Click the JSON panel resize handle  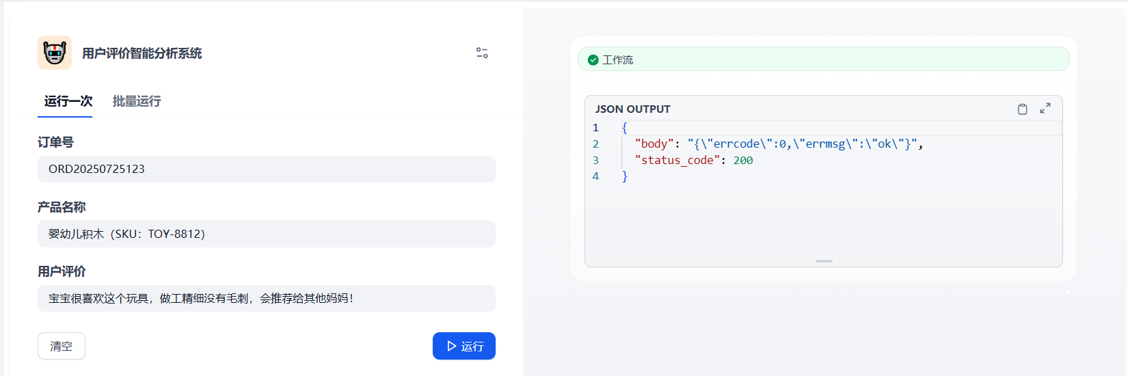coord(824,261)
